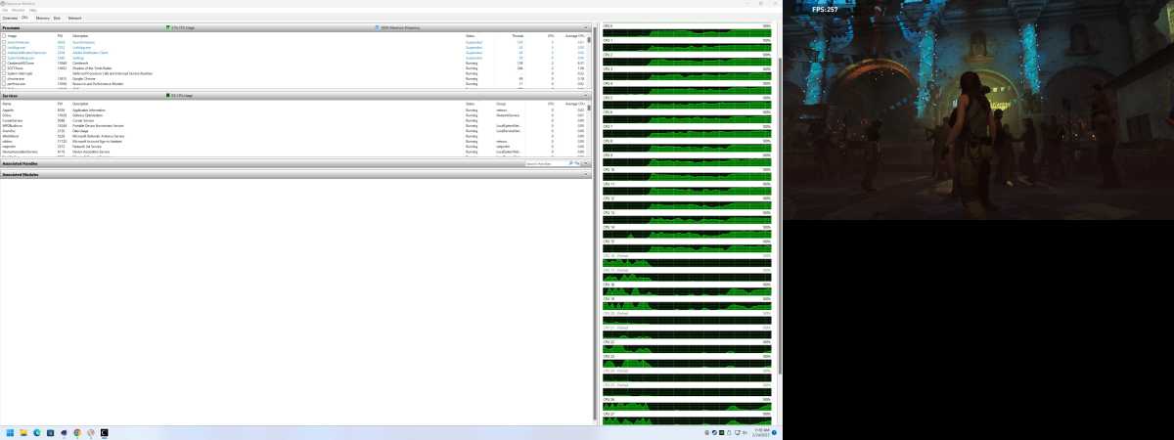Click the search magnifier icon in Associated Handles

pos(570,163)
